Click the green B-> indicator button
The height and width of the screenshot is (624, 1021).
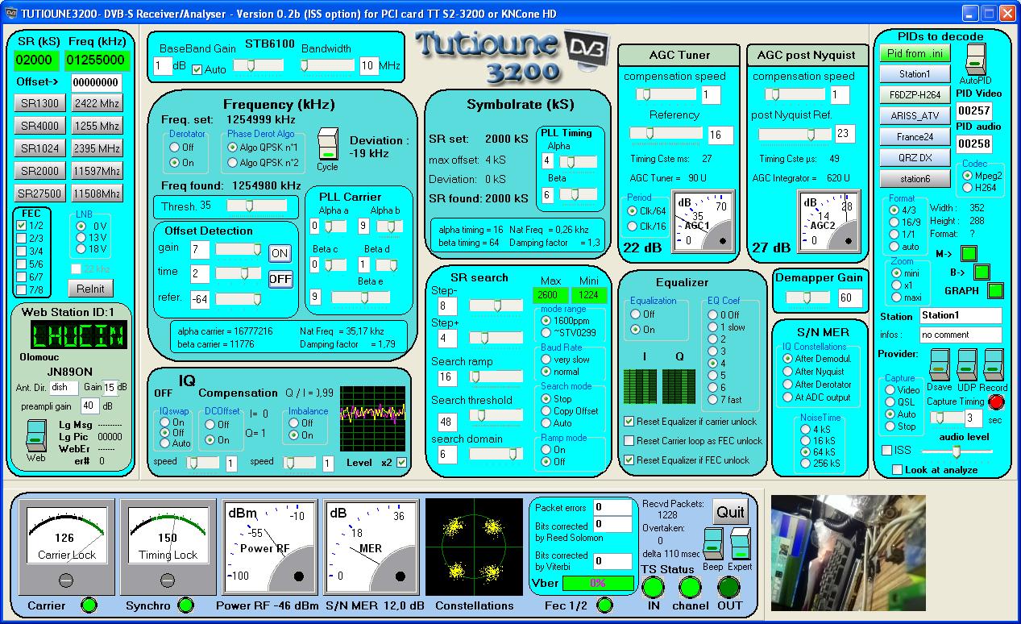point(981,272)
